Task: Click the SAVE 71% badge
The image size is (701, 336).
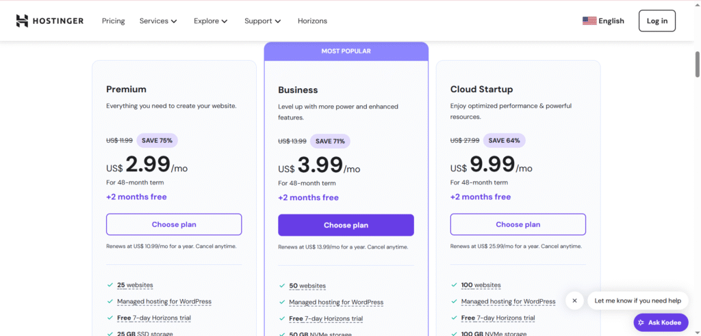Action: pos(330,141)
